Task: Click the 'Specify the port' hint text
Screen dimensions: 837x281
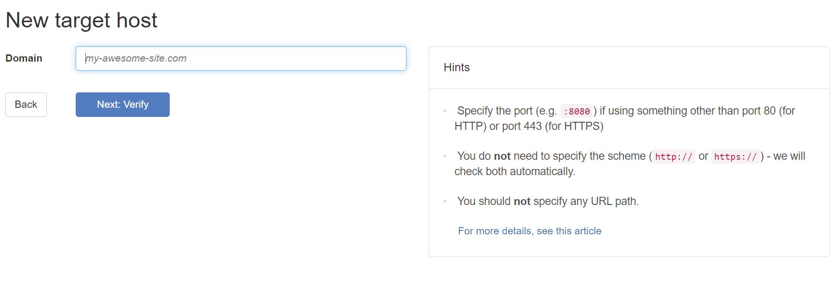Action: point(495,111)
